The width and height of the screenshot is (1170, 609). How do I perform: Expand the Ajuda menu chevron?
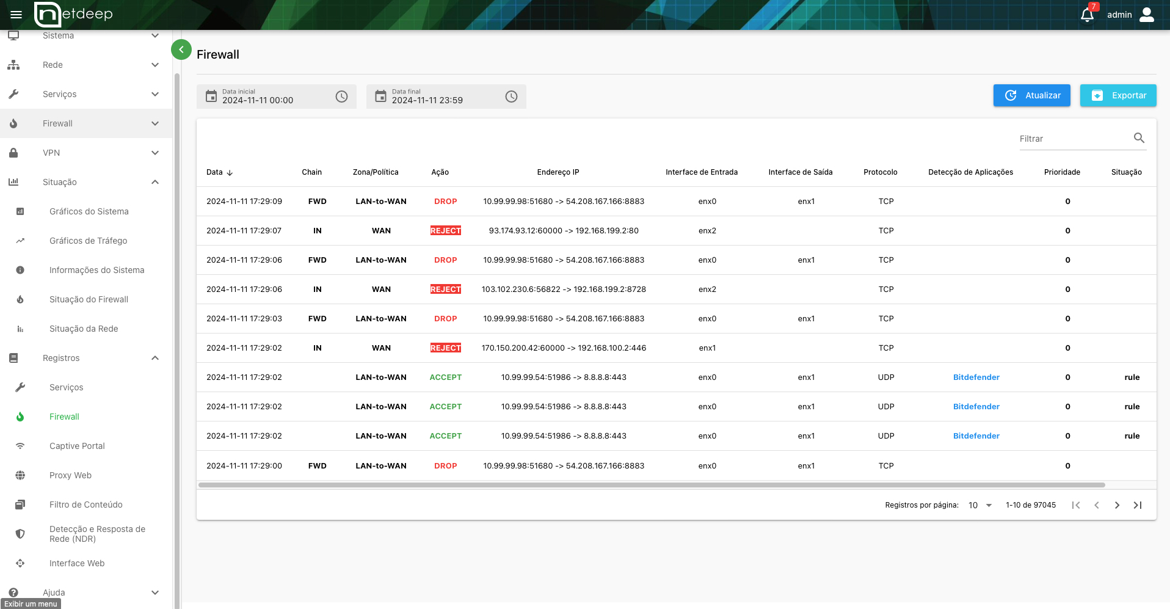(x=155, y=593)
